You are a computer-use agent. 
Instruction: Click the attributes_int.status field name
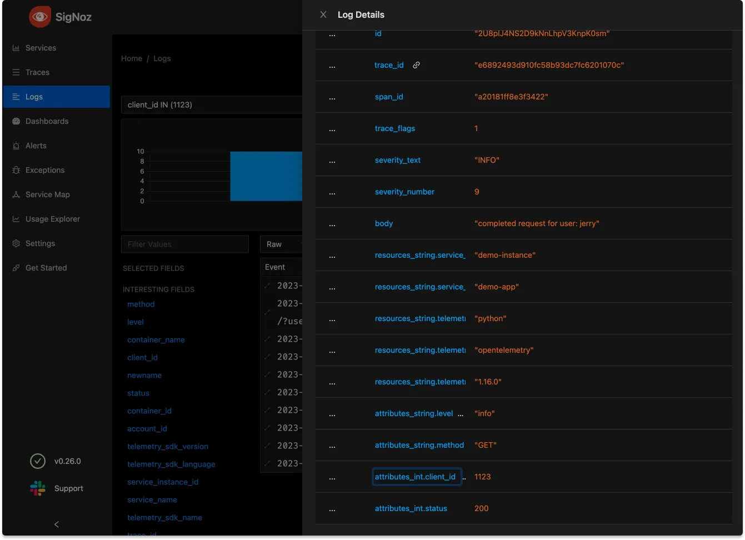pos(411,508)
